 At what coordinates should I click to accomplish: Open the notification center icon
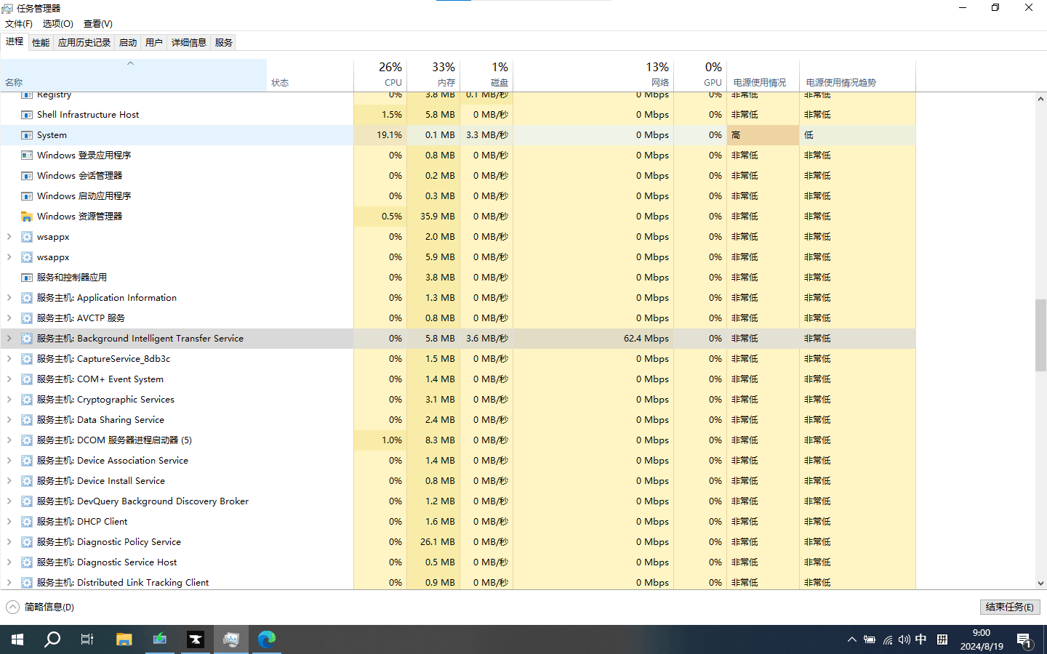(1024, 639)
